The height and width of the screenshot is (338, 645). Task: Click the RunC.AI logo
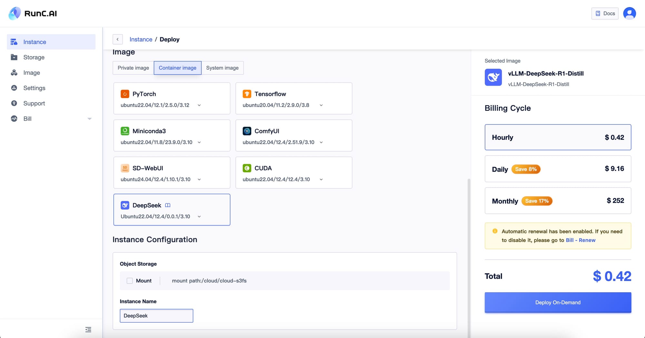point(33,13)
